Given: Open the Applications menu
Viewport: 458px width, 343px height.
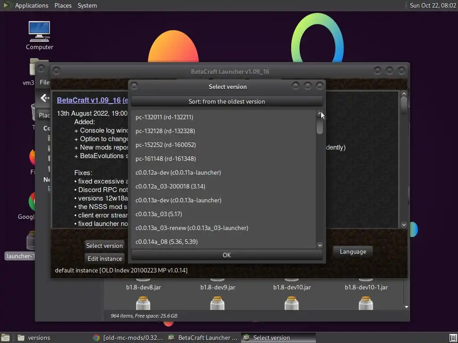Looking at the screenshot, I should [x=32, y=5].
